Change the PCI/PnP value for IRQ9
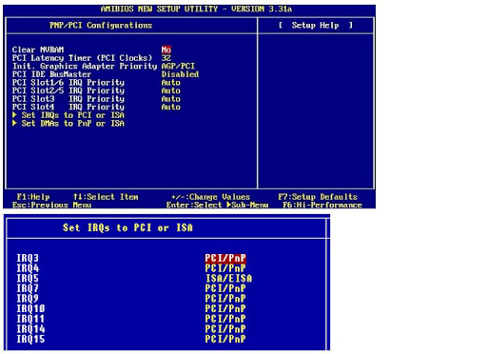This screenshot has width=487, height=354. tap(225, 299)
